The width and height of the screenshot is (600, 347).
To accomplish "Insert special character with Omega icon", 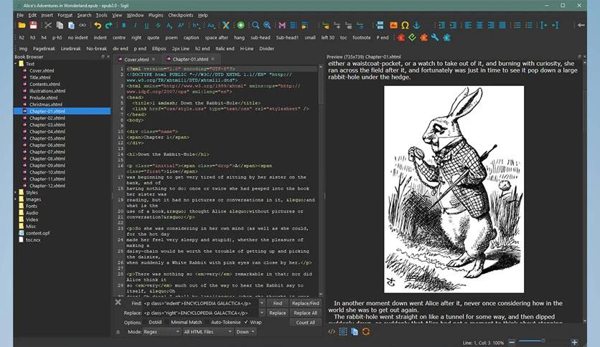I will tap(405, 25).
